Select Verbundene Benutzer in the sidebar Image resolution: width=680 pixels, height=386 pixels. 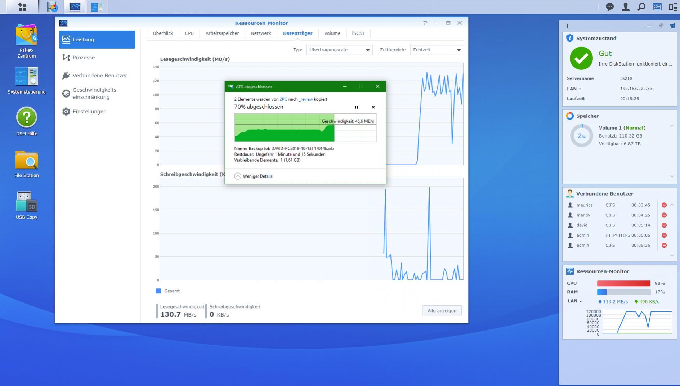(97, 76)
